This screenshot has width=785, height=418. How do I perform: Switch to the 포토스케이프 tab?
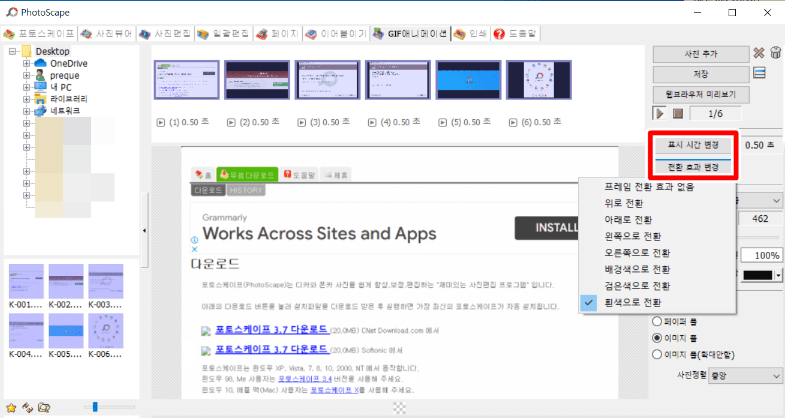40,34
